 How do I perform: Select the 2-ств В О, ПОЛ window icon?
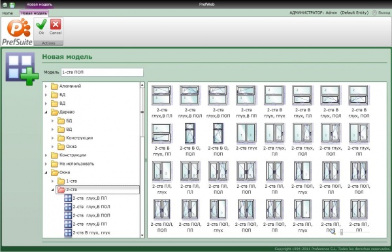(x=190, y=134)
